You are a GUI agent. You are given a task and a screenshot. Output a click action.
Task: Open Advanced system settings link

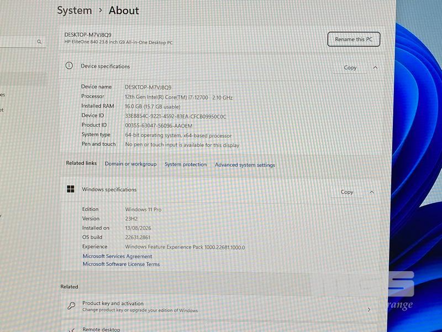245,165
